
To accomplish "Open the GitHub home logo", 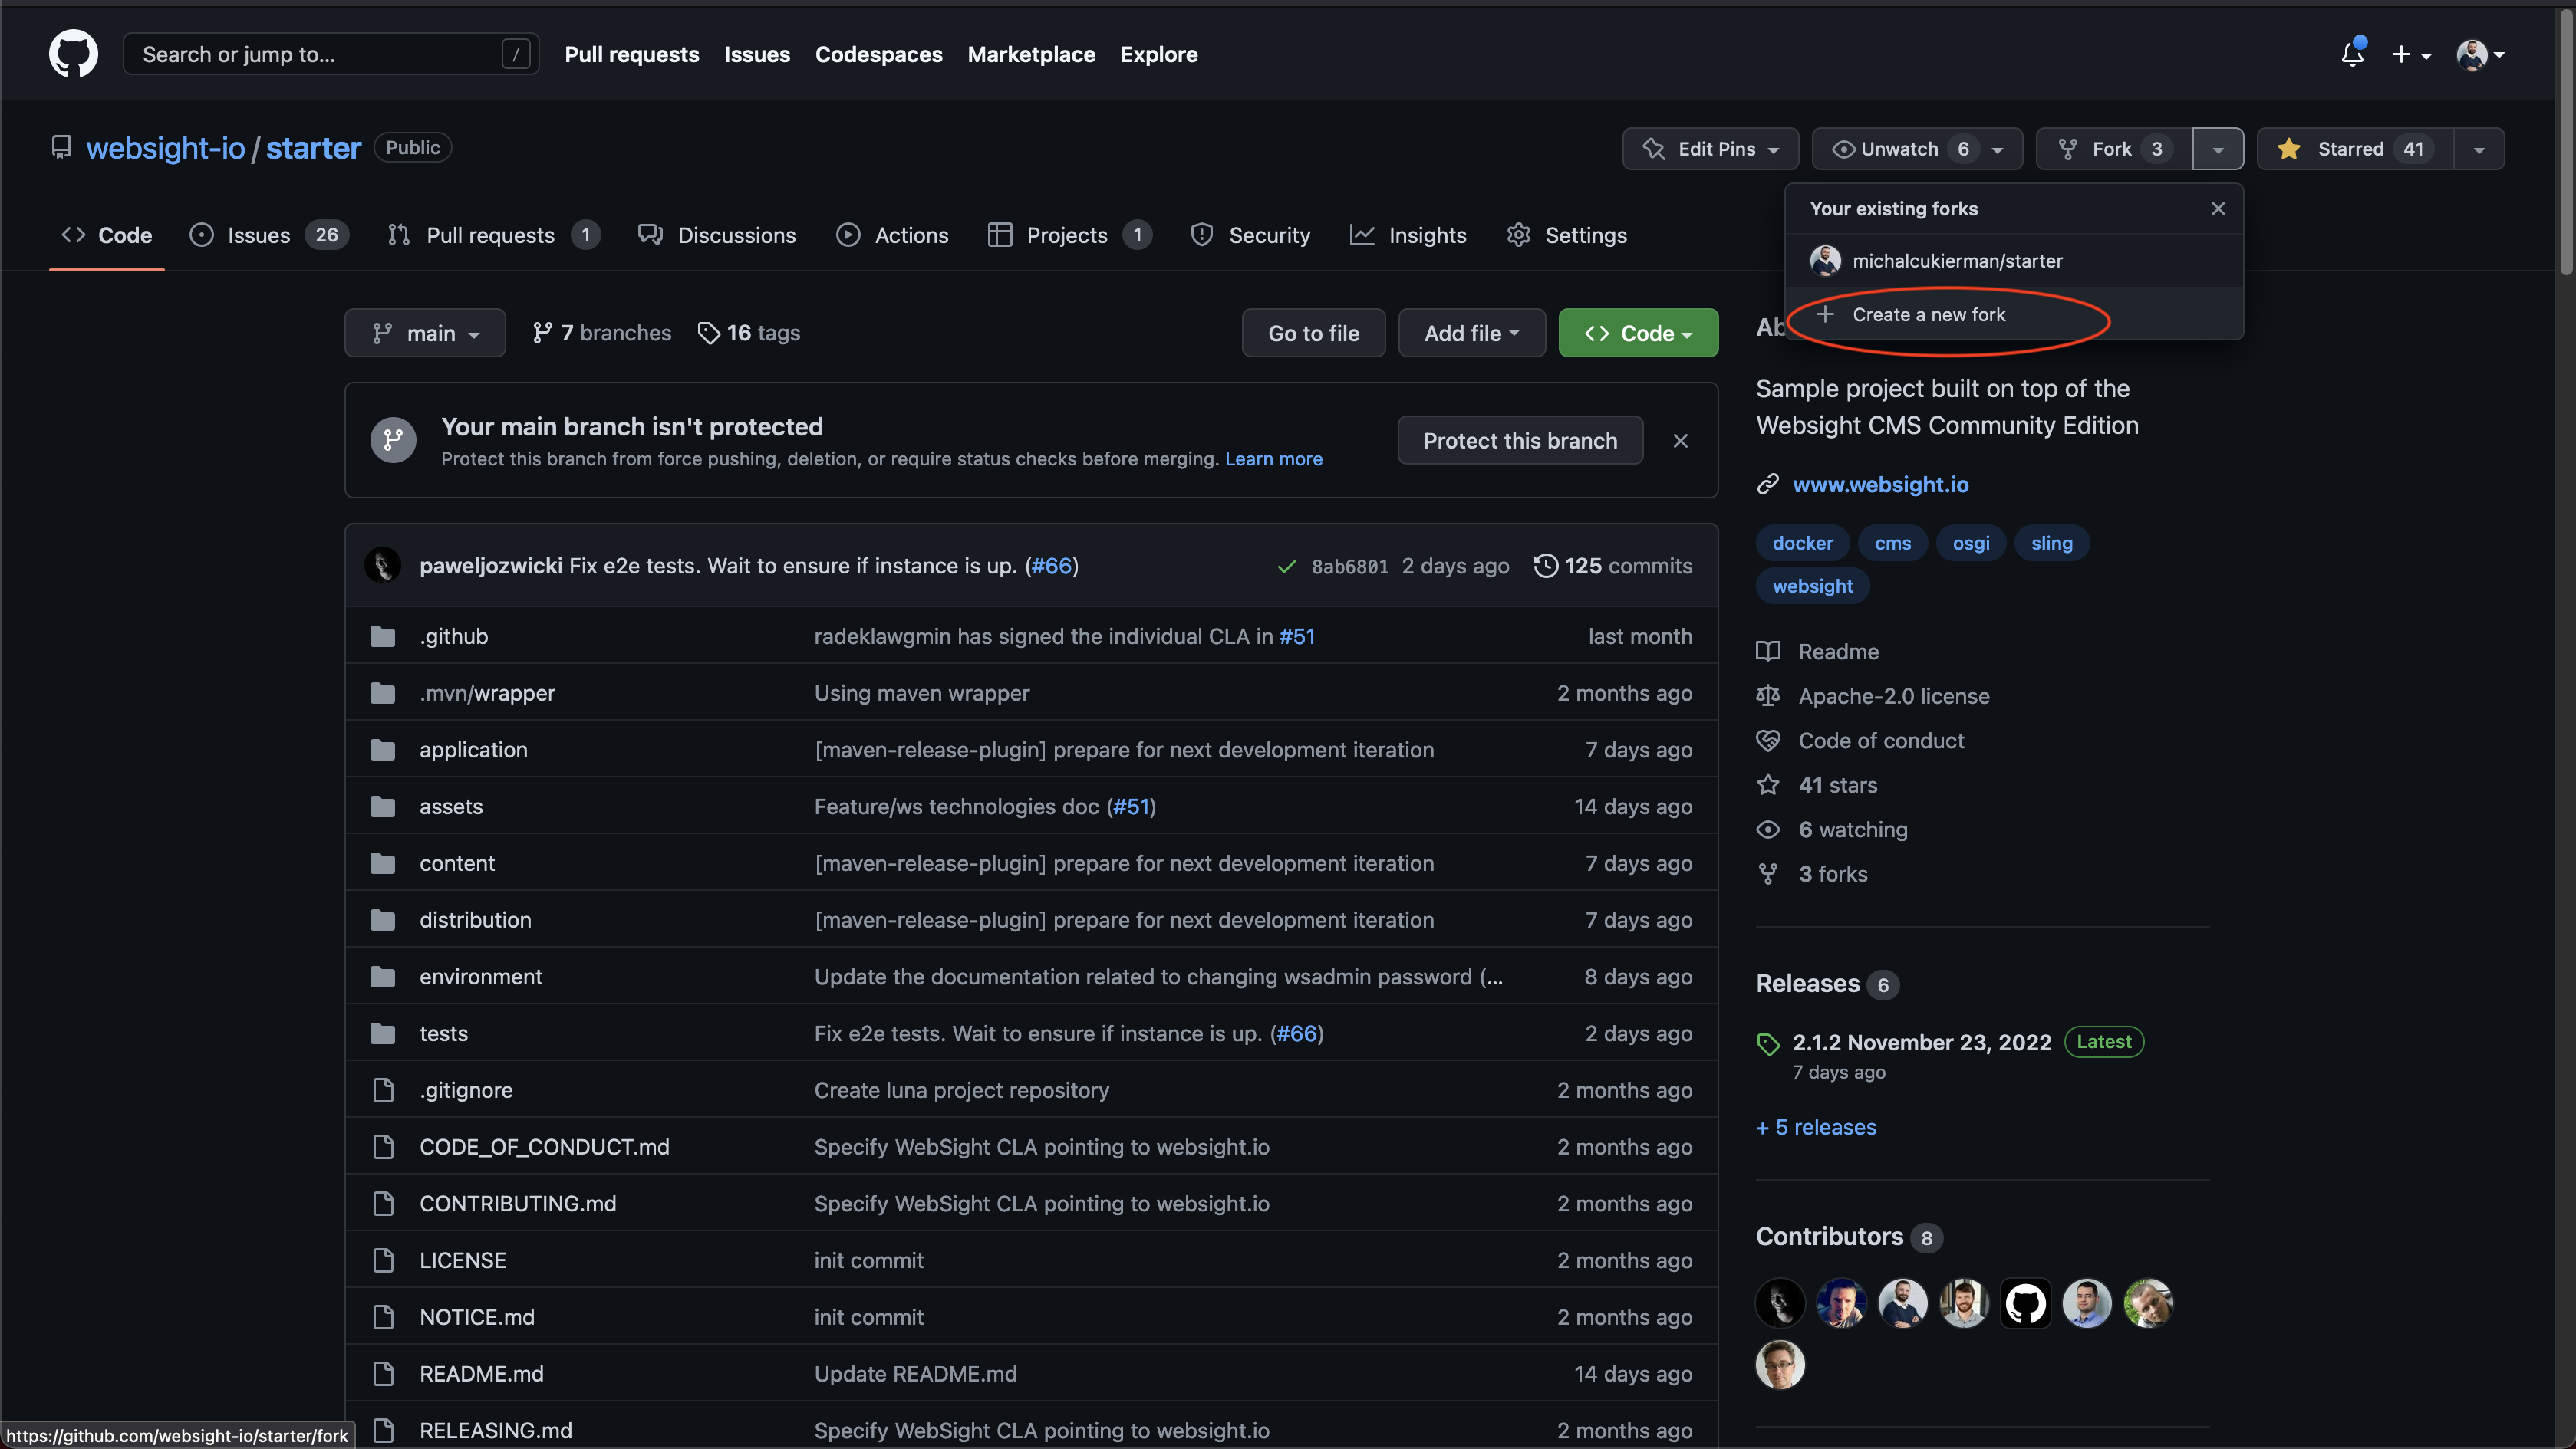I will pos(73,54).
